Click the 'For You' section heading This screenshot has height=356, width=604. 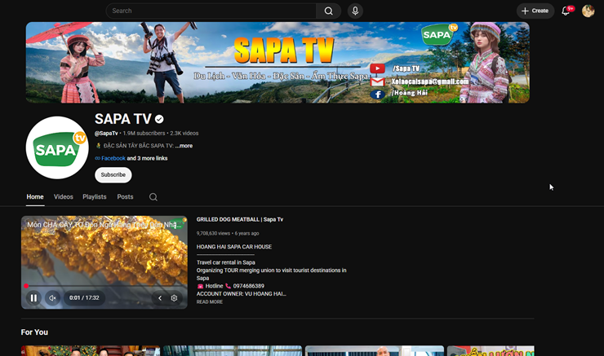click(x=34, y=332)
